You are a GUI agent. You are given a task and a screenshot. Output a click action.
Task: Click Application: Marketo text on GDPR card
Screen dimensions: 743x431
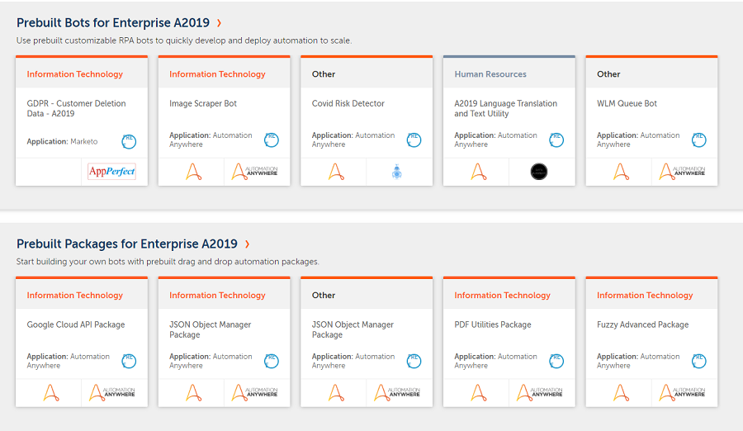pos(62,141)
